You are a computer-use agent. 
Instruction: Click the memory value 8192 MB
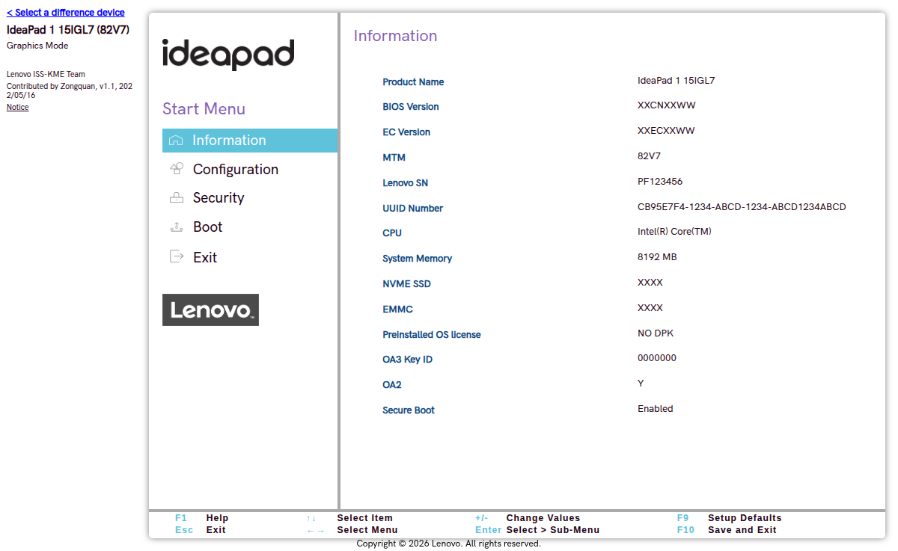point(657,257)
